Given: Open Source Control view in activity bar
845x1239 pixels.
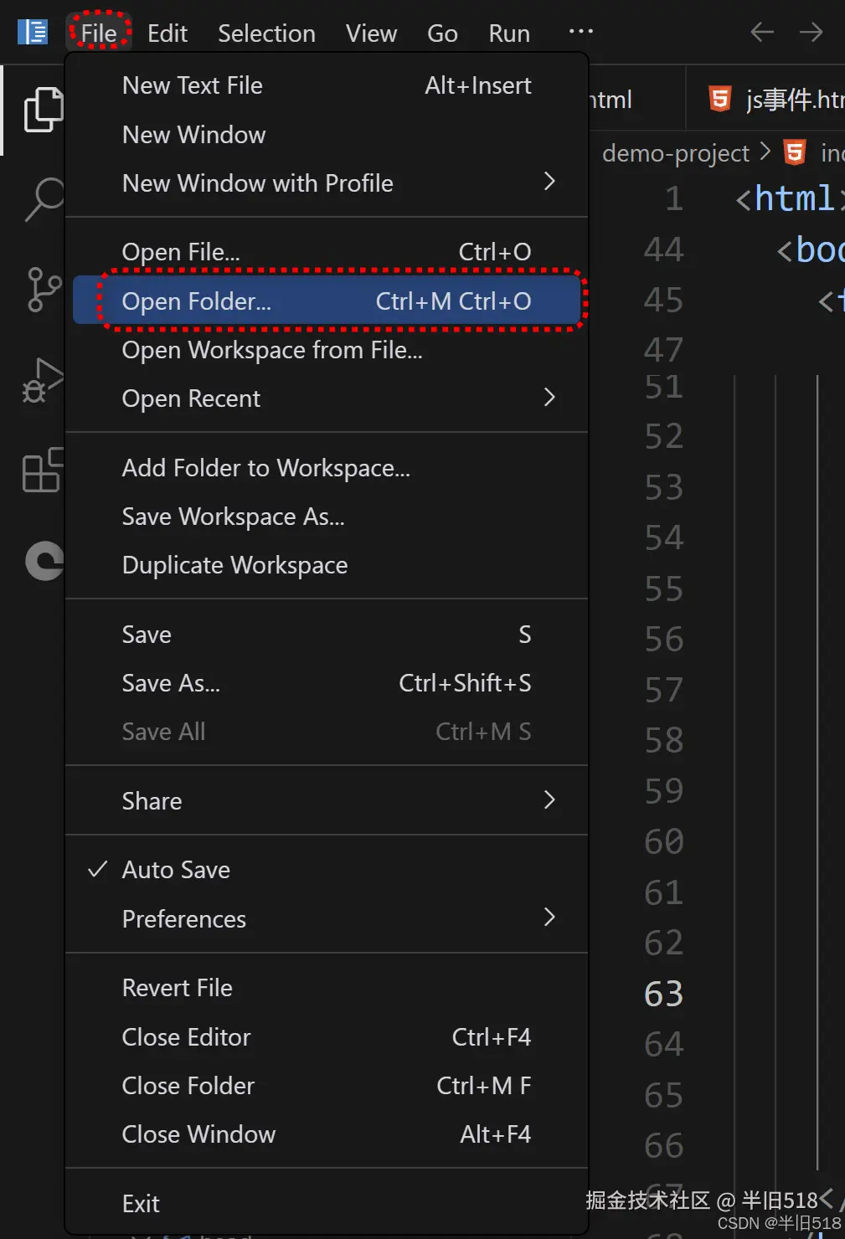Looking at the screenshot, I should (x=44, y=290).
